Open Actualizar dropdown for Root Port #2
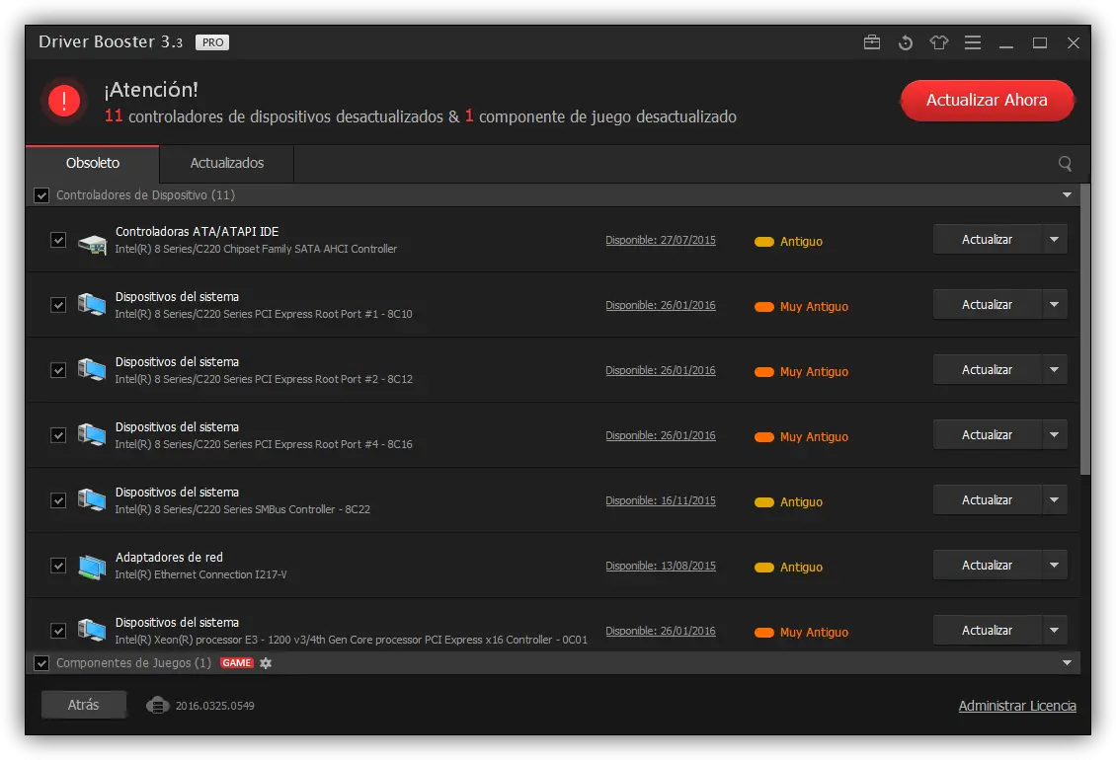This screenshot has width=1116, height=760. [x=1054, y=370]
